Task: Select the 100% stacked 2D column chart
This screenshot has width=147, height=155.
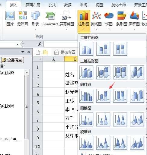Action: pyautogui.click(x=120, y=49)
